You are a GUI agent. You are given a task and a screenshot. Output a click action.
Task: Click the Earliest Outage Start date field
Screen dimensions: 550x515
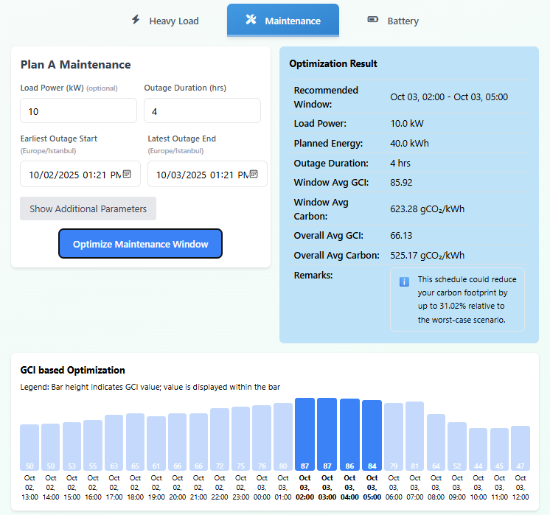pos(70,175)
